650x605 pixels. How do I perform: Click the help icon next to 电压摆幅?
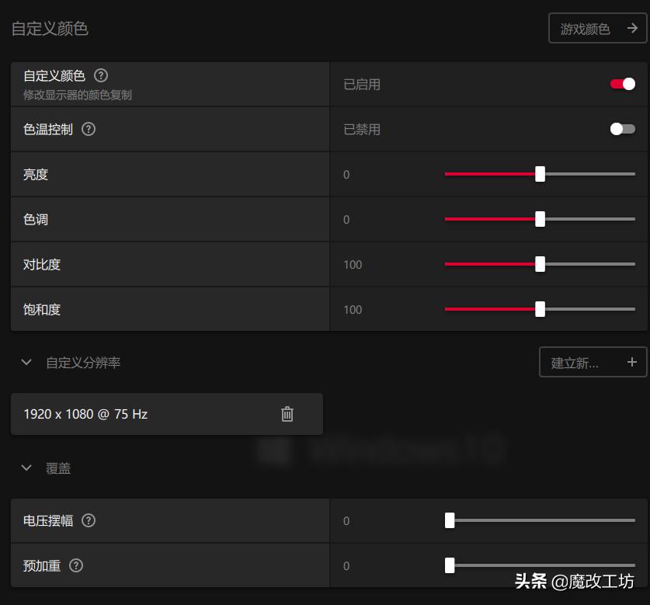tap(89, 520)
